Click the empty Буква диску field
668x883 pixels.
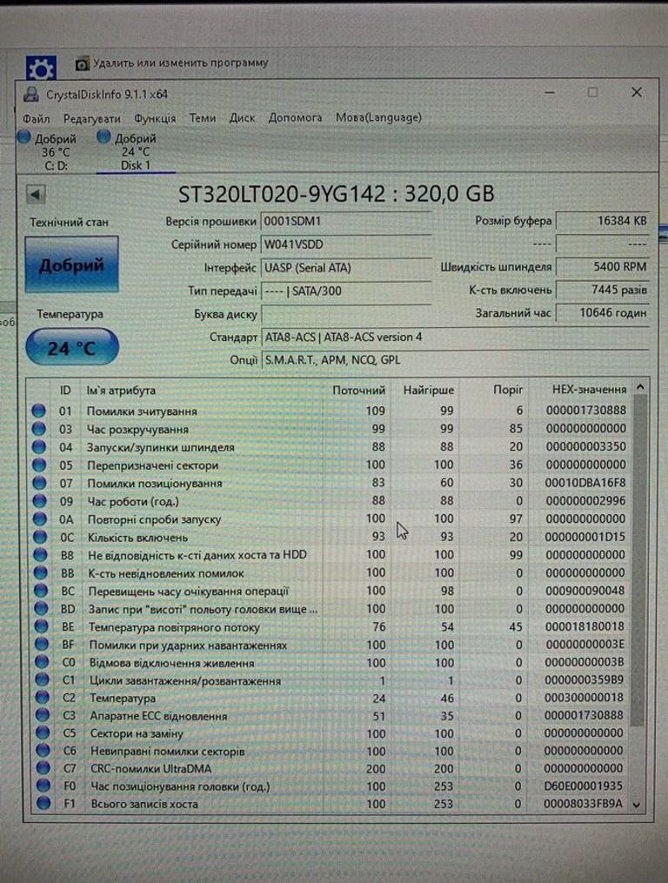346,314
